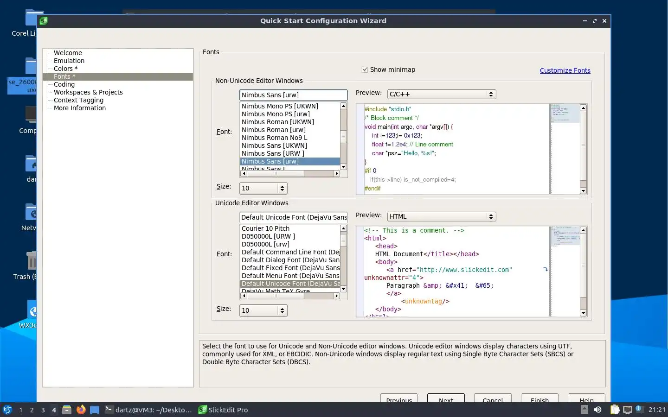Image resolution: width=668 pixels, height=417 pixels.
Task: Pick Courier 10 Pitch in Unicode list
Action: (290, 228)
